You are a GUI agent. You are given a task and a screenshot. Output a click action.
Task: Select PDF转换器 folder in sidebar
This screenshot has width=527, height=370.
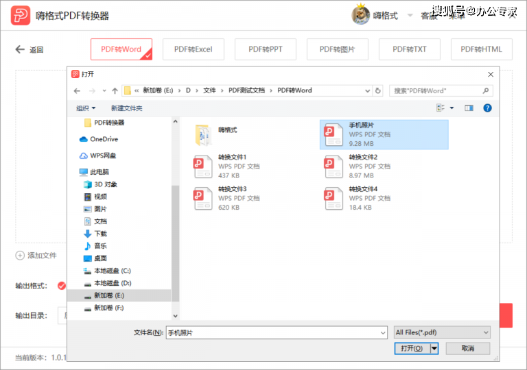pos(104,123)
